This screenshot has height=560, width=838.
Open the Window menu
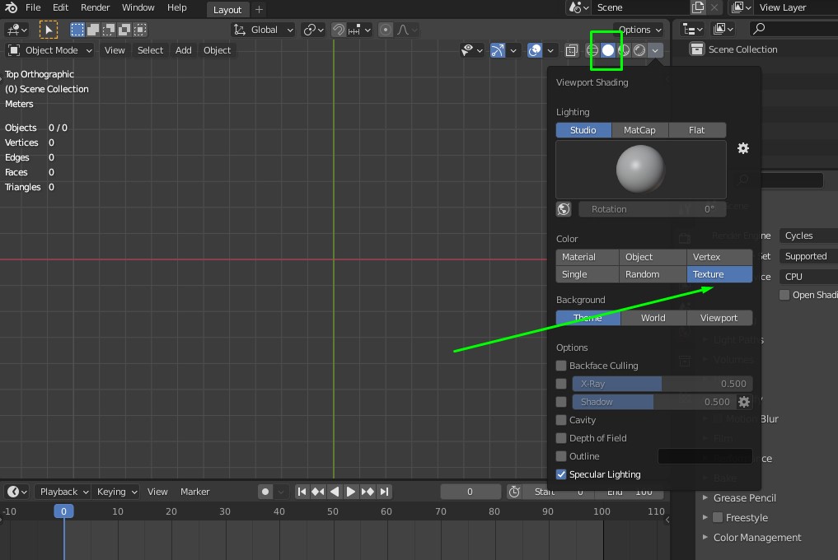138,7
